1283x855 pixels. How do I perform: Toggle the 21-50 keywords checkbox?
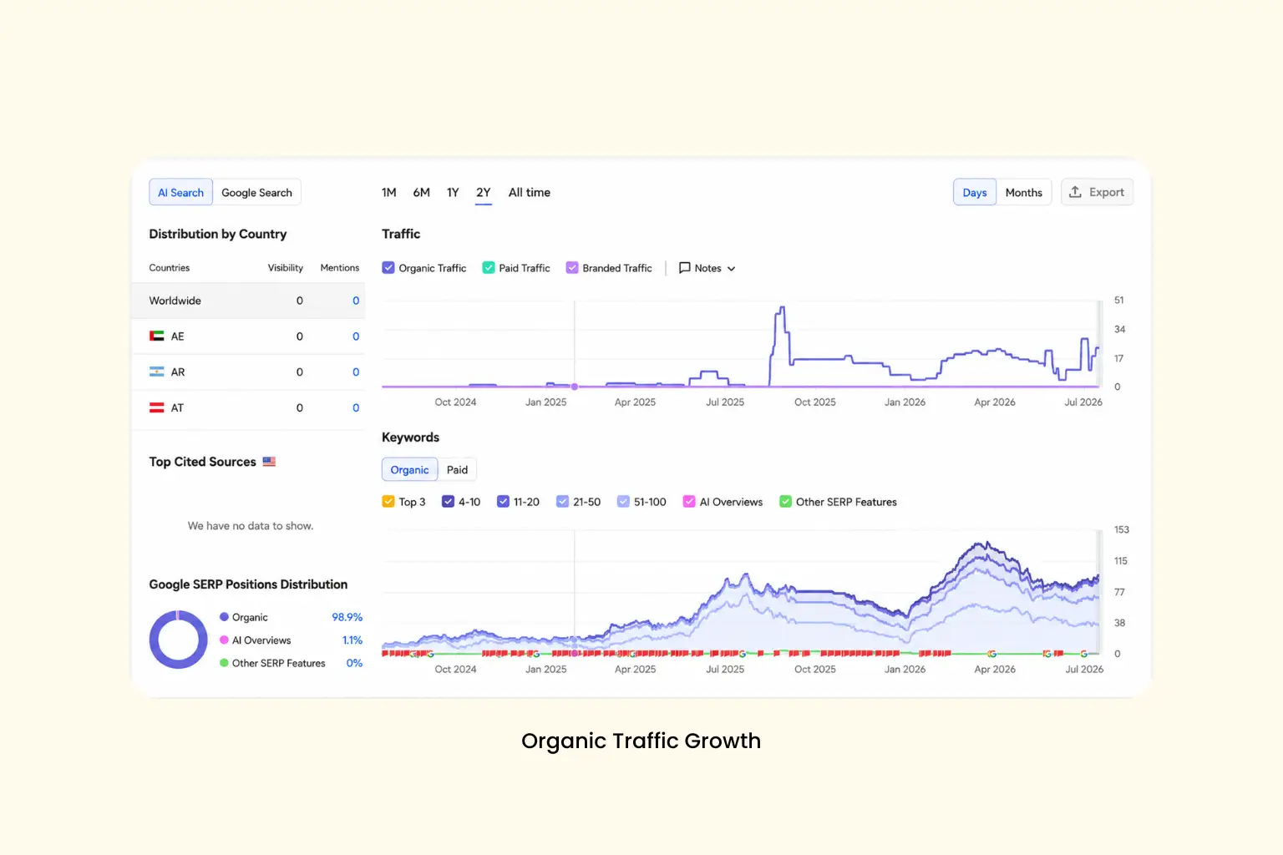(562, 502)
